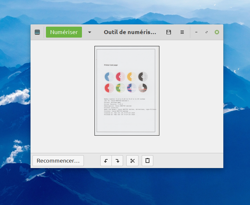The width and height of the screenshot is (250, 205).
Task: Click the gray color wheel disc in the scan
Action: click(x=143, y=88)
